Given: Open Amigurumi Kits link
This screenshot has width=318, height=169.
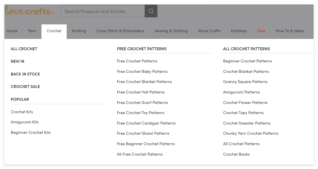Looking at the screenshot, I should point(25,122).
